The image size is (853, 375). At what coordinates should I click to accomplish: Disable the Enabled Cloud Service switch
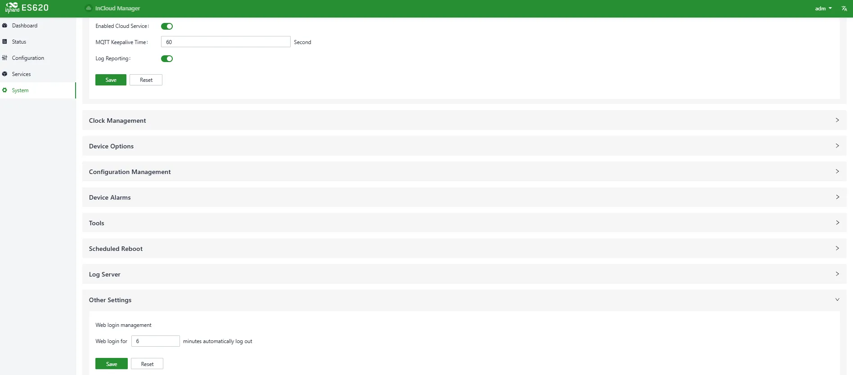point(167,26)
